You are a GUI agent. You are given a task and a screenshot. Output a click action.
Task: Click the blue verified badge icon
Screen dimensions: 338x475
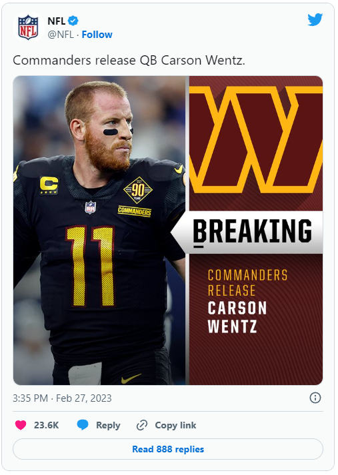(73, 21)
